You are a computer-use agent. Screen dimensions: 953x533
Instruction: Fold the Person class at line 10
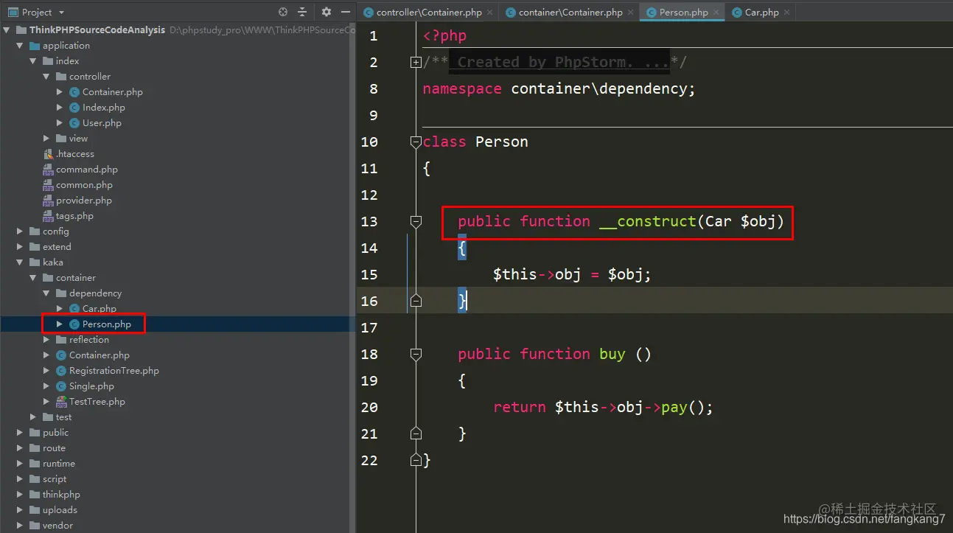click(416, 142)
